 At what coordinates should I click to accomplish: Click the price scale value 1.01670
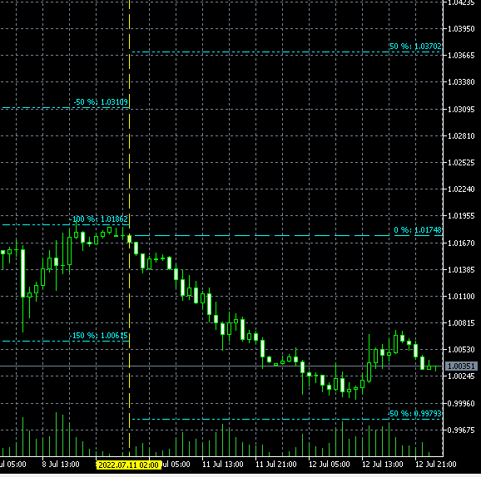pos(461,243)
